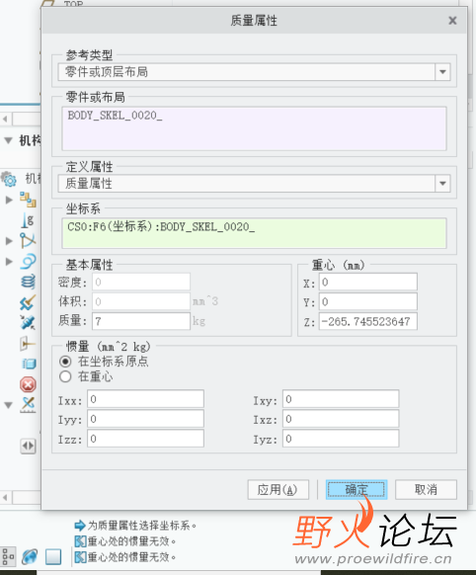The height and width of the screenshot is (575, 476).
Task: Click the mechanism gear icon in the tree
Action: [9, 179]
